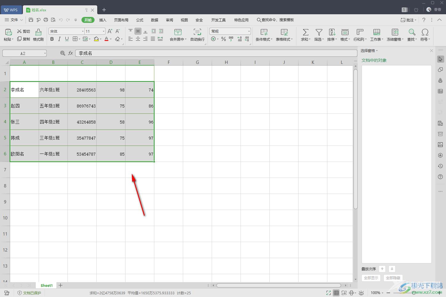The image size is (446, 297).
Task: Click Table Style (表格样式) button
Action: [x=284, y=35]
